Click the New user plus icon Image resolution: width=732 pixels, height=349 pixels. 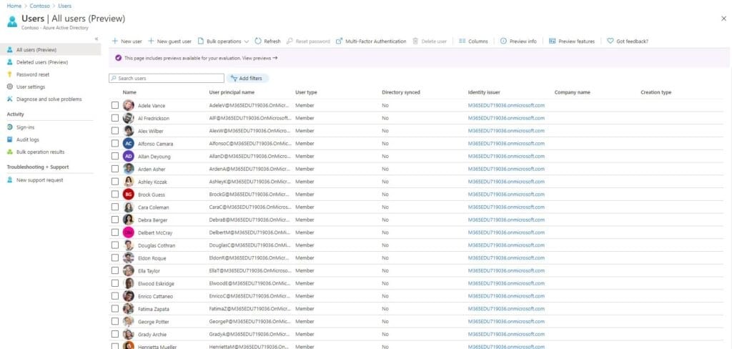pyautogui.click(x=114, y=41)
